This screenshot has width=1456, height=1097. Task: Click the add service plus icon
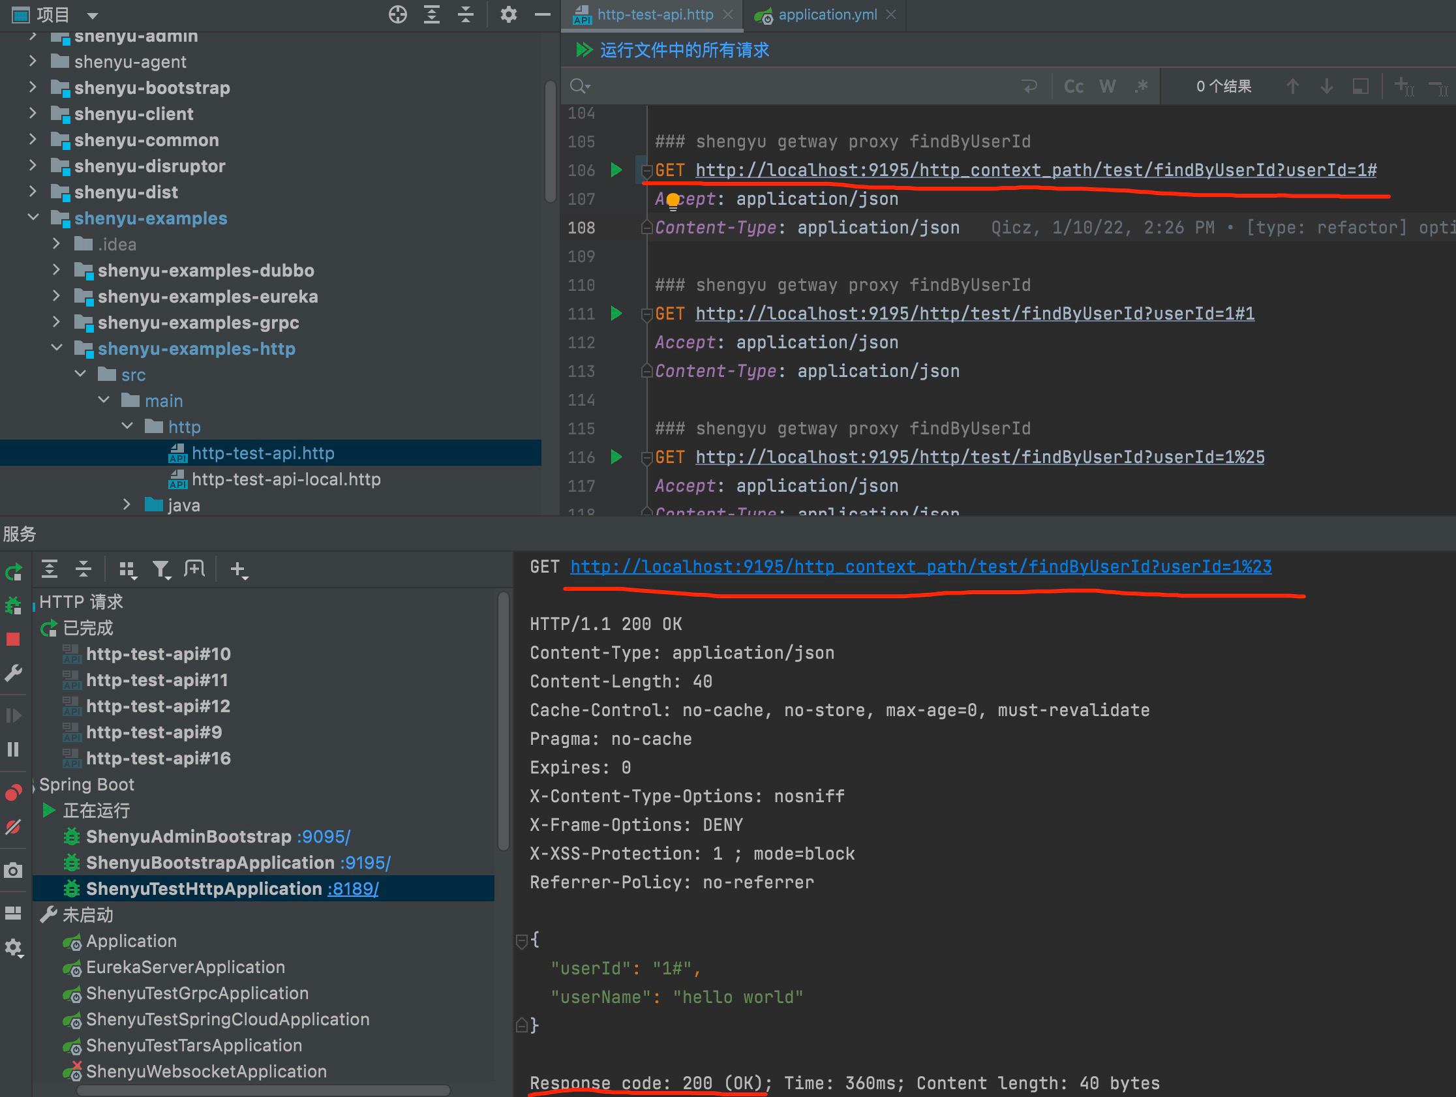[x=238, y=569]
